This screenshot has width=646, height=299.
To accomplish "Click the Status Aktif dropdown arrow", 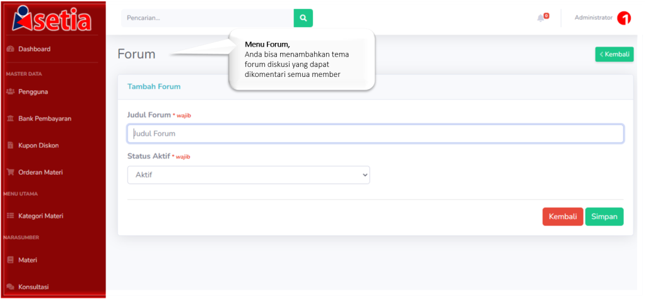I will pos(365,175).
